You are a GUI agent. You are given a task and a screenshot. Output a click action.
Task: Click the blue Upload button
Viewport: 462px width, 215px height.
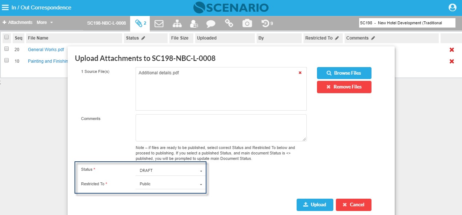[x=315, y=204]
